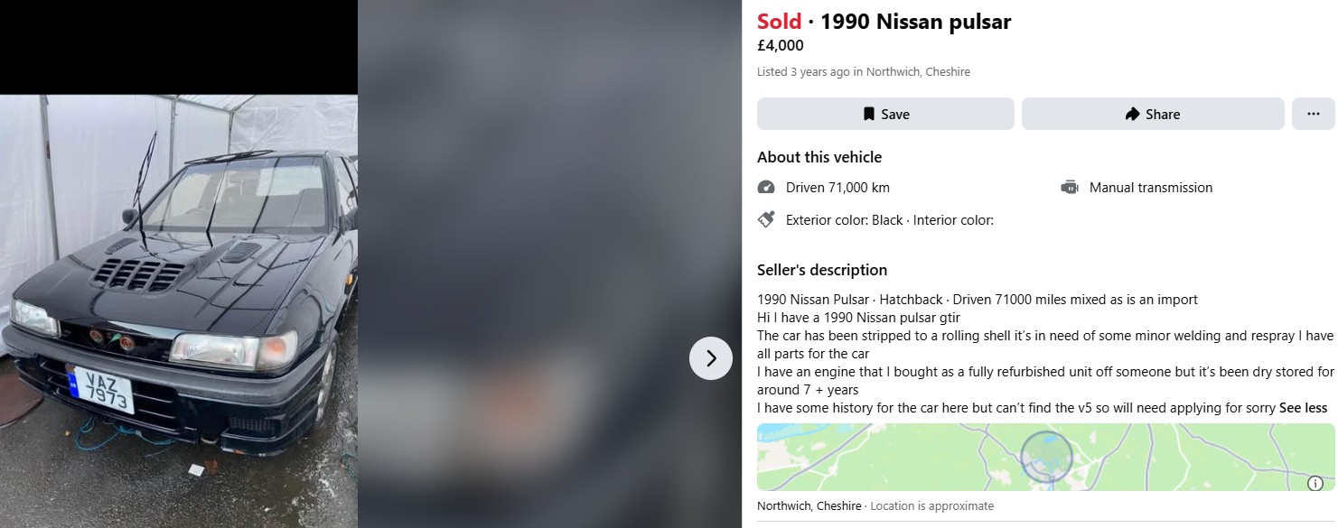
Task: Share the vehicle listing
Action: (x=1153, y=114)
